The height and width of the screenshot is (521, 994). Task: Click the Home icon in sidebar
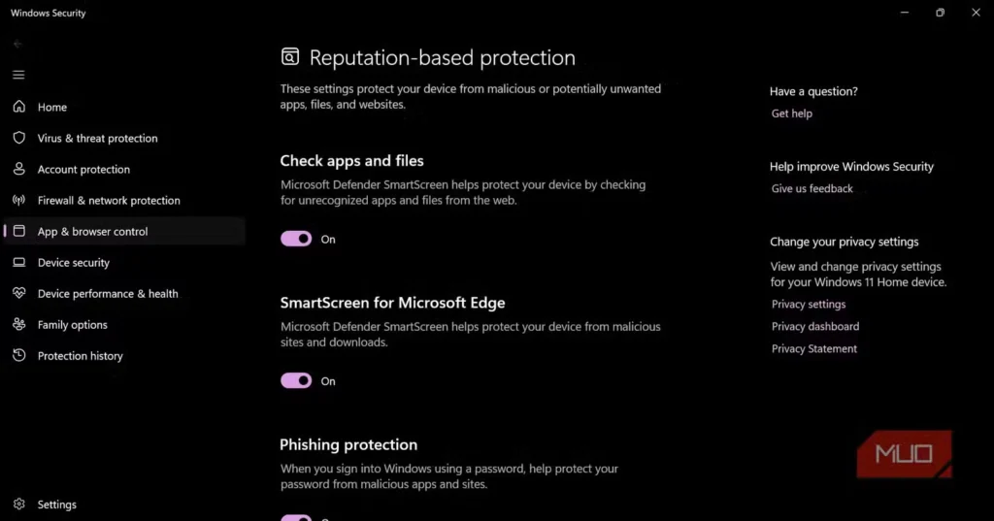click(x=18, y=107)
